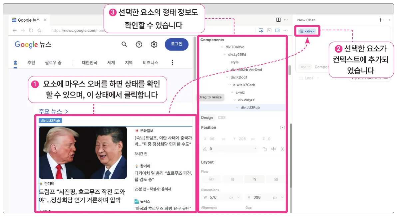Collapse the div.TDaRVd tree node
The height and width of the screenshot is (217, 397).
(x=222, y=47)
